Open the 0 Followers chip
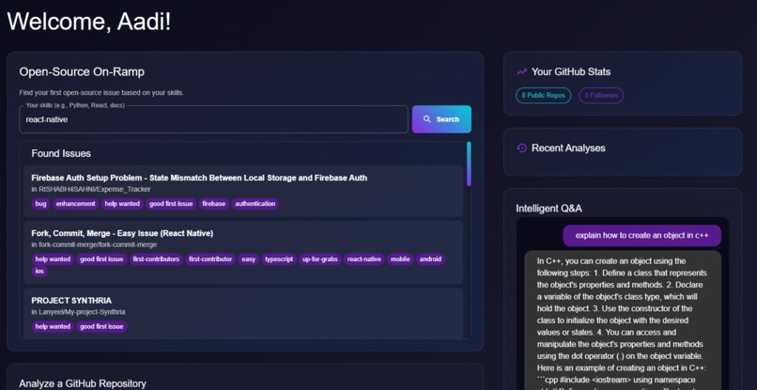 [x=601, y=95]
